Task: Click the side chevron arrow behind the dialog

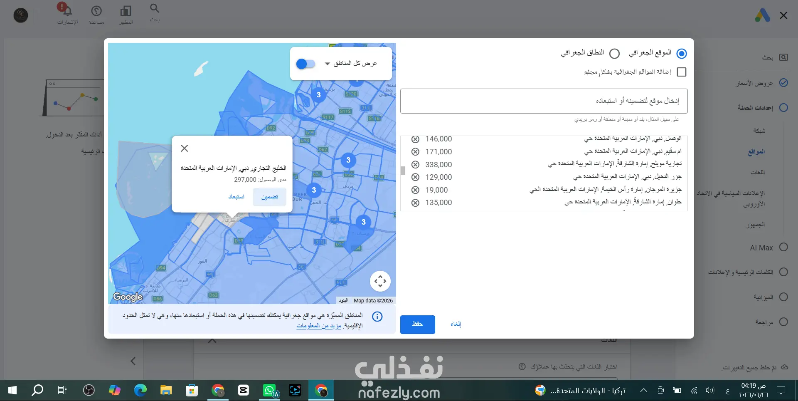Action: click(133, 361)
